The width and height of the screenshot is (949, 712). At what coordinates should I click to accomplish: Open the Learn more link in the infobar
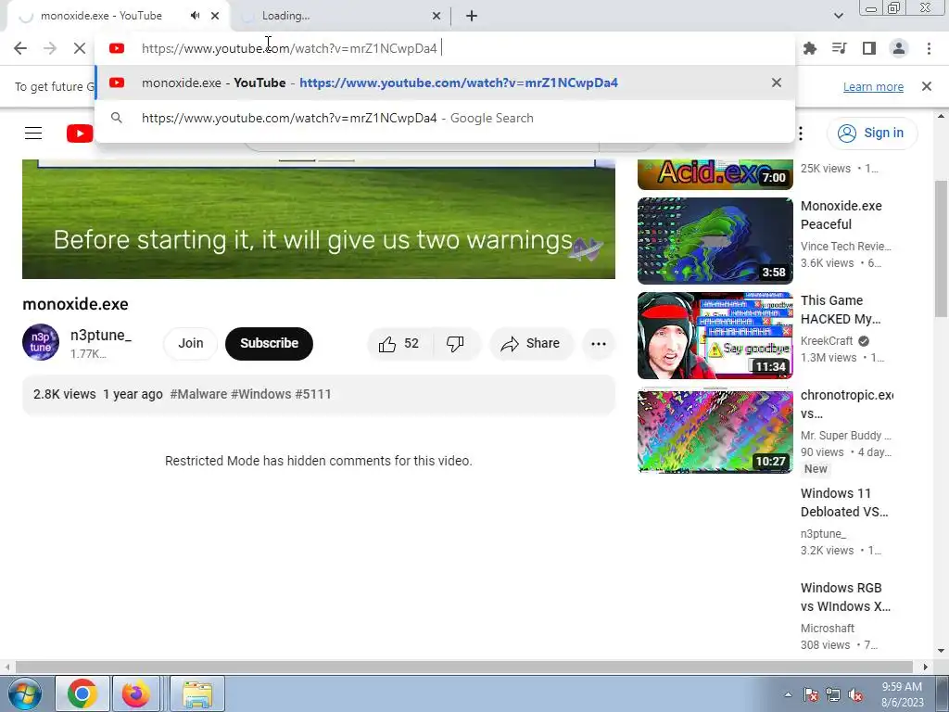pyautogui.click(x=873, y=86)
